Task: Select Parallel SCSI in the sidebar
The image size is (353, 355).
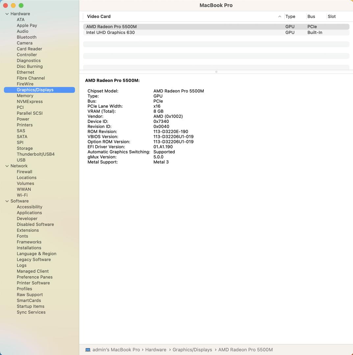Action: point(30,113)
